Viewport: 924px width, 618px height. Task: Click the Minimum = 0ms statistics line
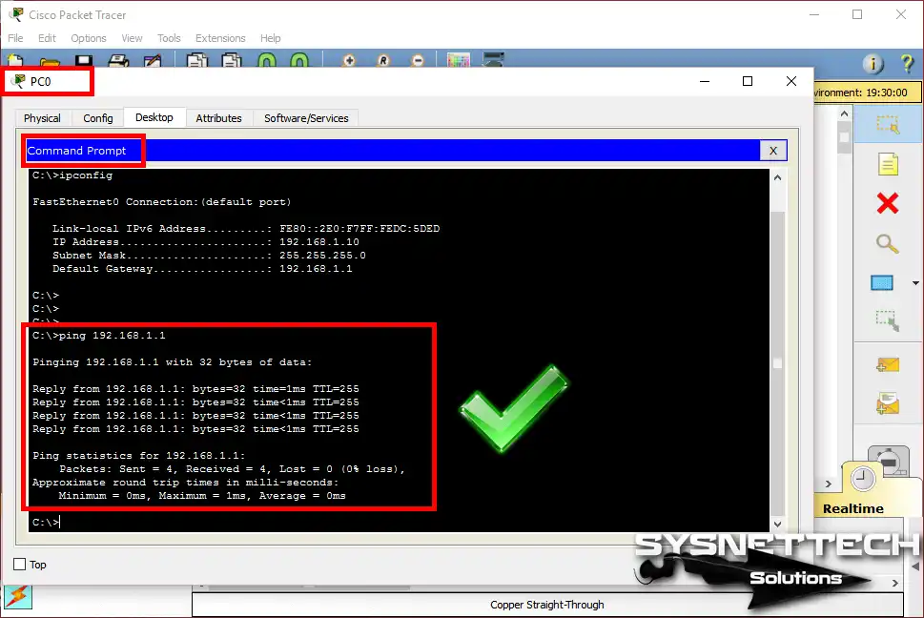[x=202, y=496]
